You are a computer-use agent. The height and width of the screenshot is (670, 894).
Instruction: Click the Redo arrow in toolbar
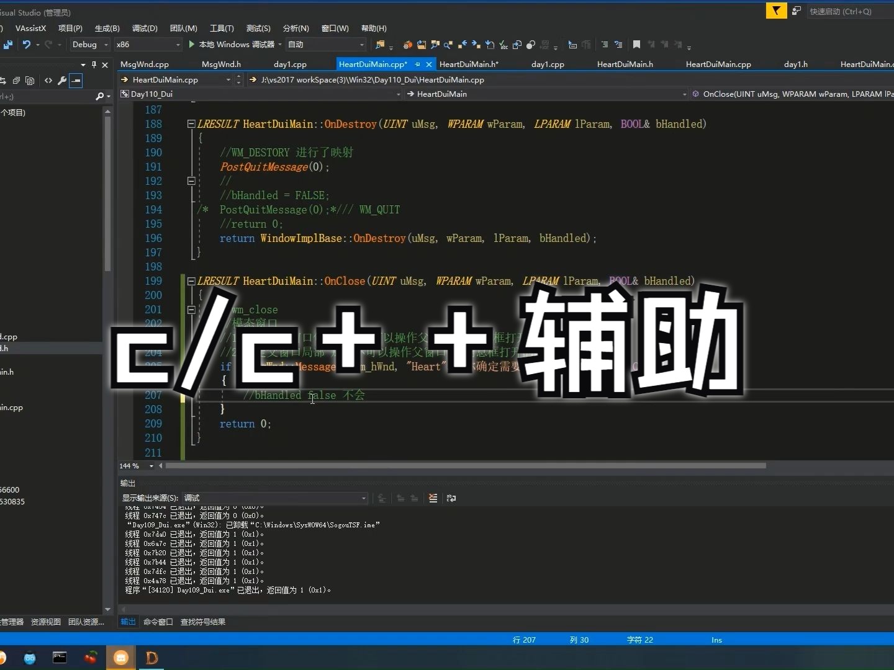(x=48, y=45)
